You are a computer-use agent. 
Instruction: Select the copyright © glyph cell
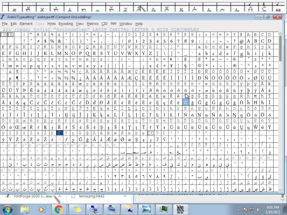pyautogui.click(x=199, y=66)
